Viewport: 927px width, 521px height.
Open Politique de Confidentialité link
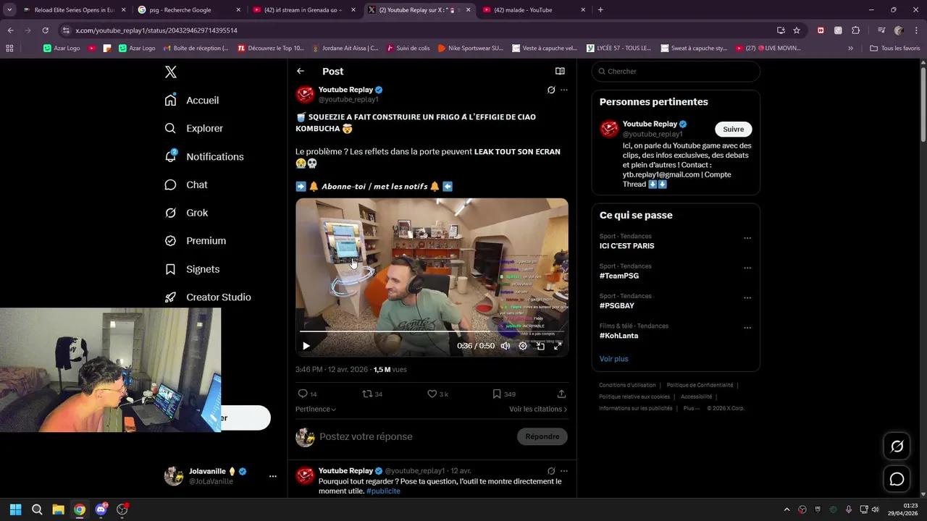click(700, 385)
